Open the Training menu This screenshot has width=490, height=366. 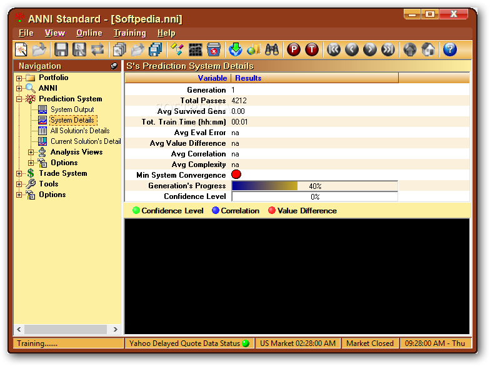point(130,33)
